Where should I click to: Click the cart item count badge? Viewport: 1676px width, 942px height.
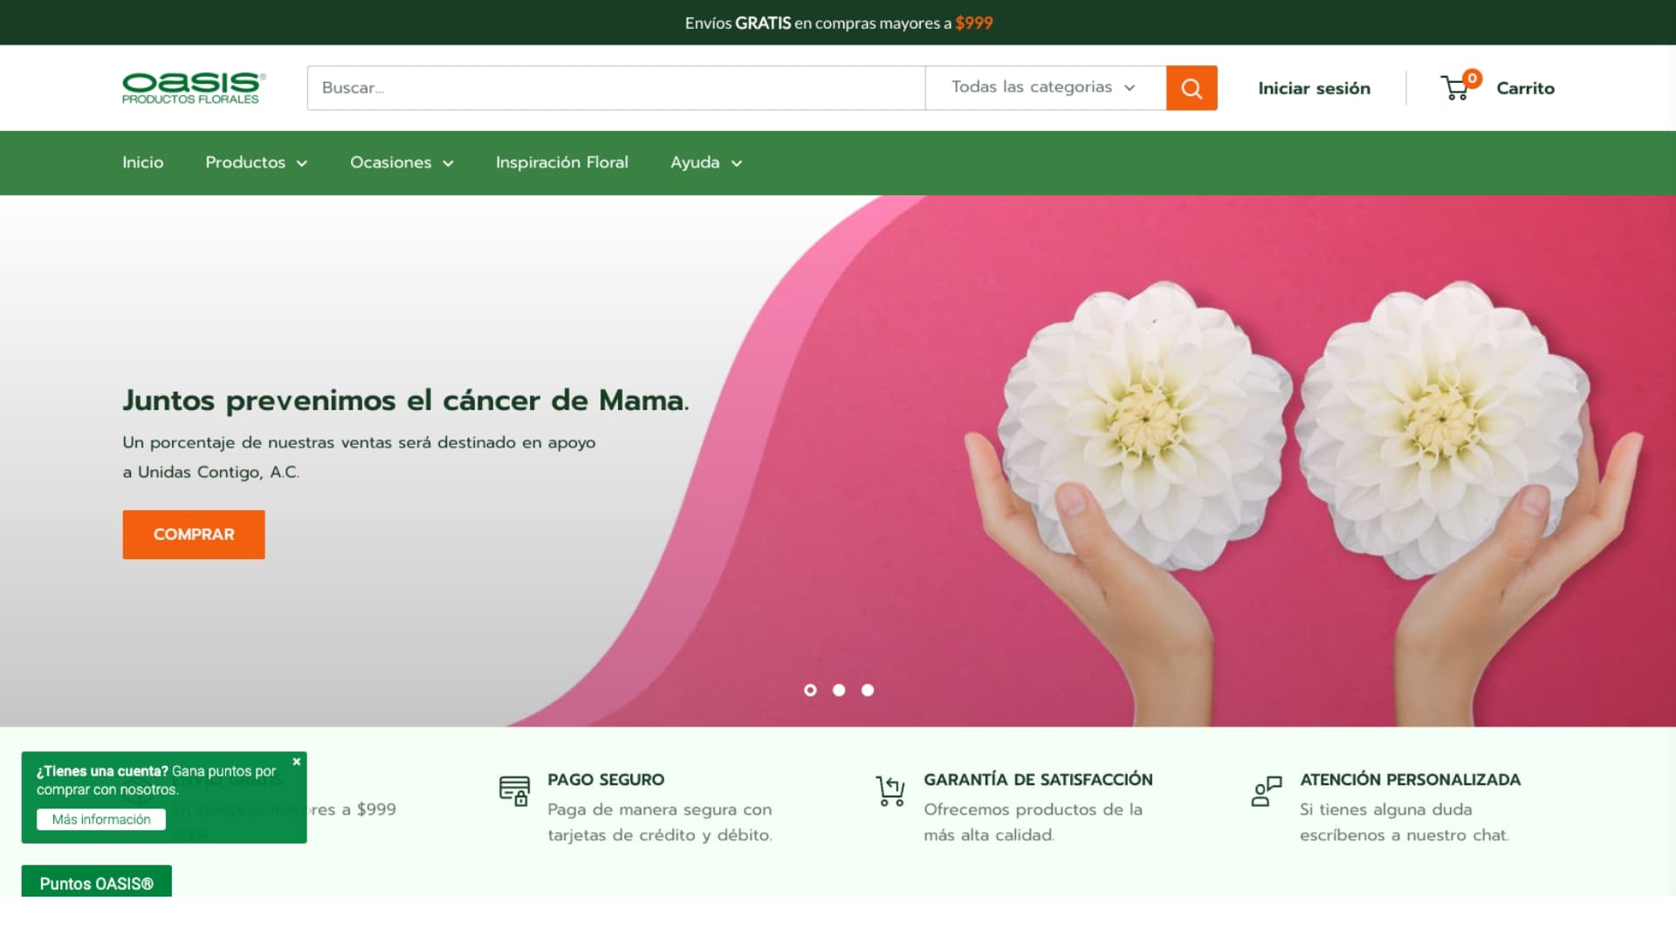(1473, 78)
